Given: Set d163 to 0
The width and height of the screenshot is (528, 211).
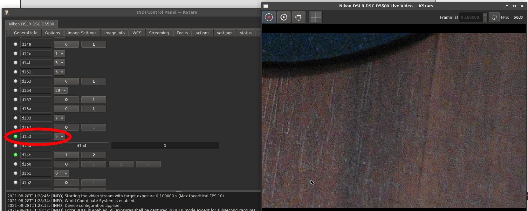Looking at the screenshot, I should tap(66, 81).
